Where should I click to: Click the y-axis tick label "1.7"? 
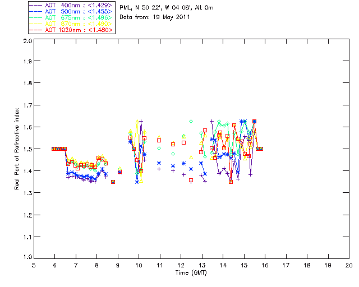(27, 105)
